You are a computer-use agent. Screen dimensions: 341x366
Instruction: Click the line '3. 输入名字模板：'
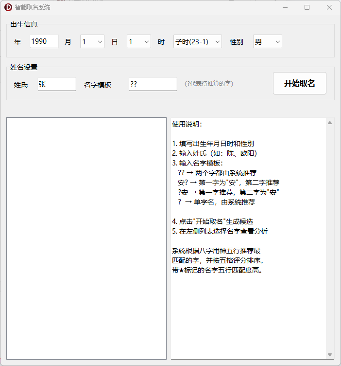click(x=198, y=163)
